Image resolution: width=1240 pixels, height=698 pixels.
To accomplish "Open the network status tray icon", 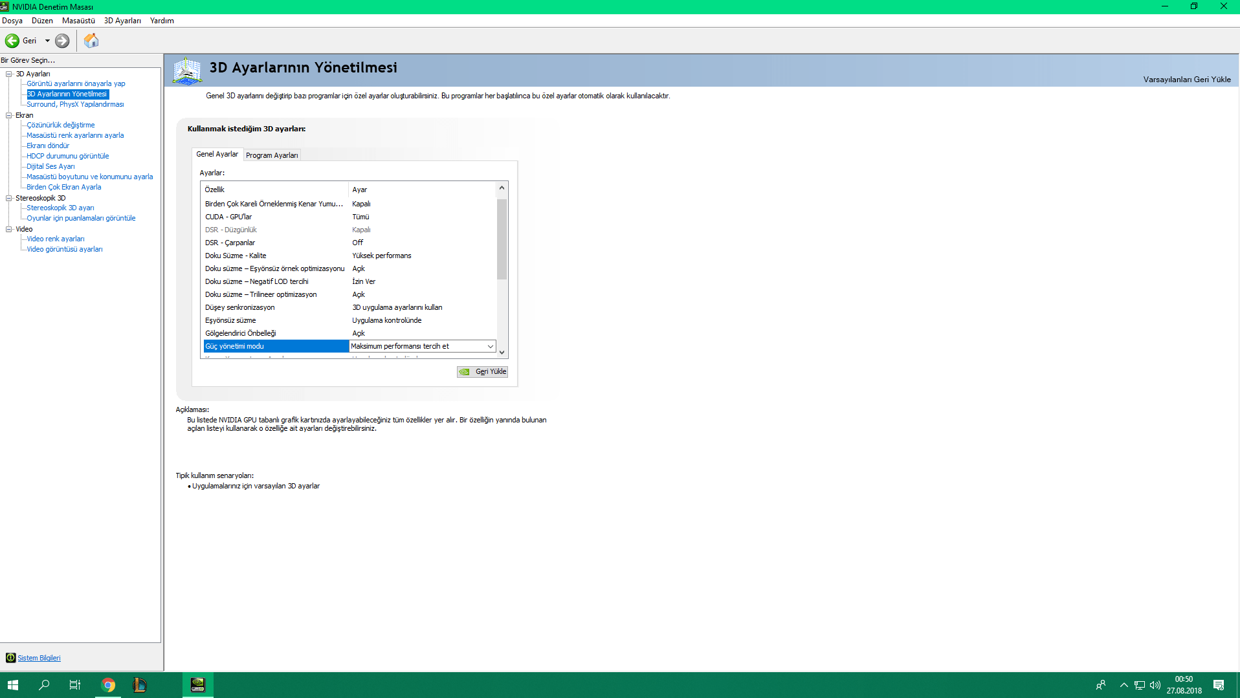I will click(x=1140, y=685).
